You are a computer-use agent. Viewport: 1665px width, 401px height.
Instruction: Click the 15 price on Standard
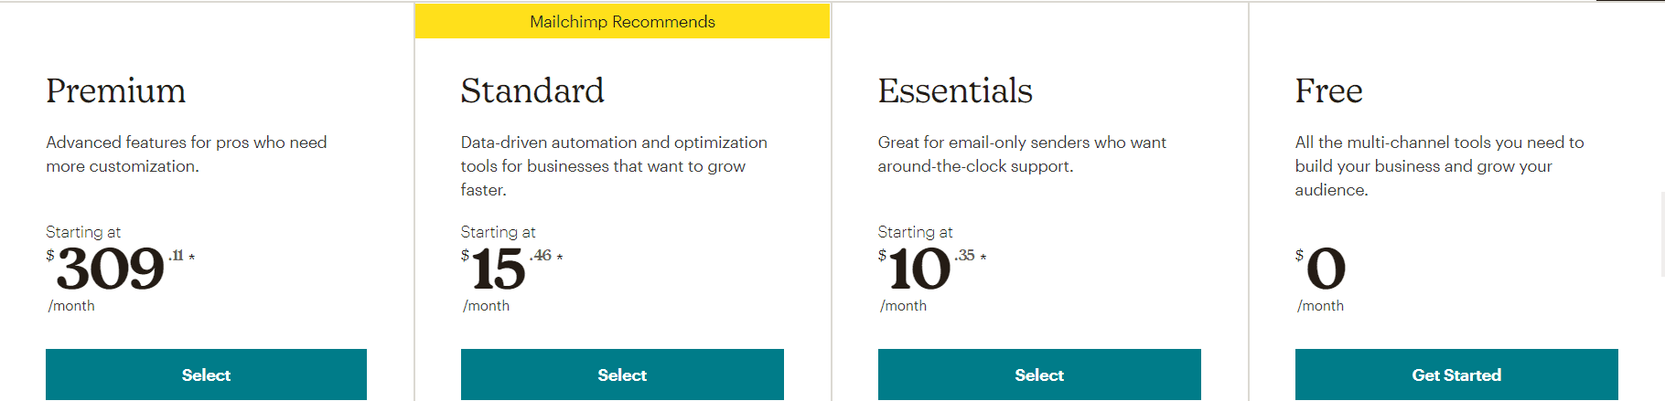(x=499, y=269)
